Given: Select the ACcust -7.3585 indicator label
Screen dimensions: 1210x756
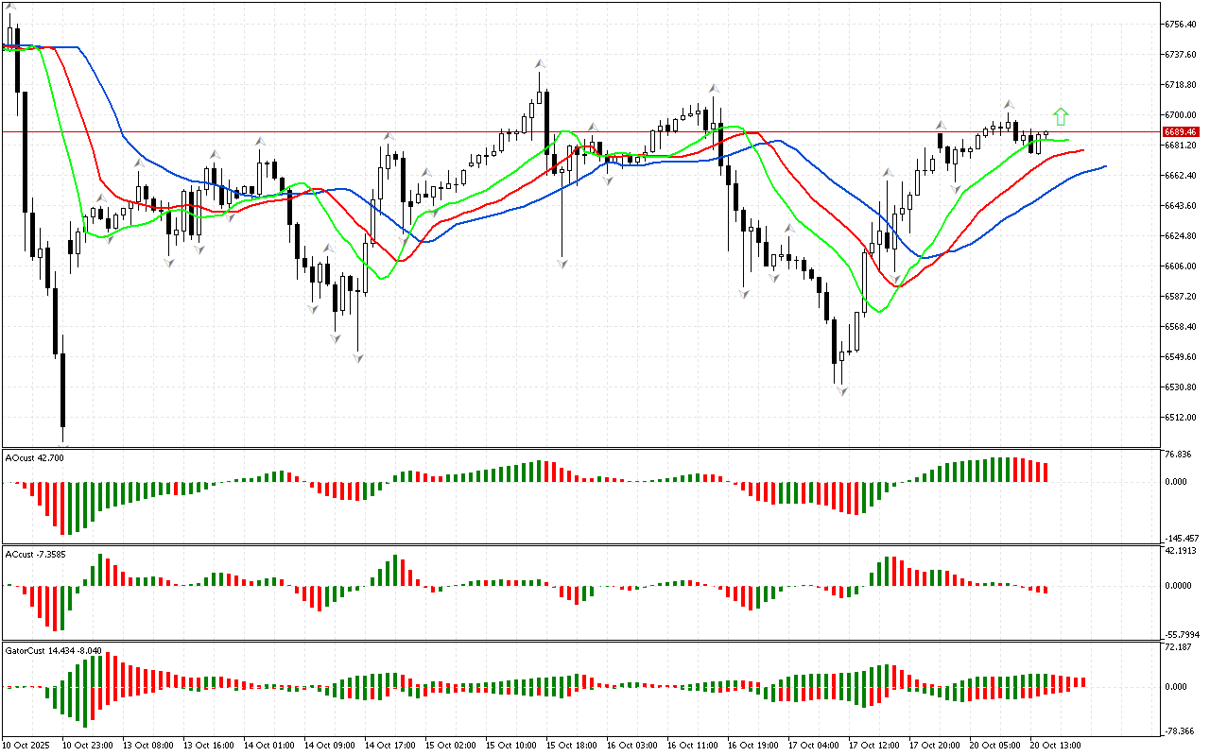Looking at the screenshot, I should pos(35,554).
